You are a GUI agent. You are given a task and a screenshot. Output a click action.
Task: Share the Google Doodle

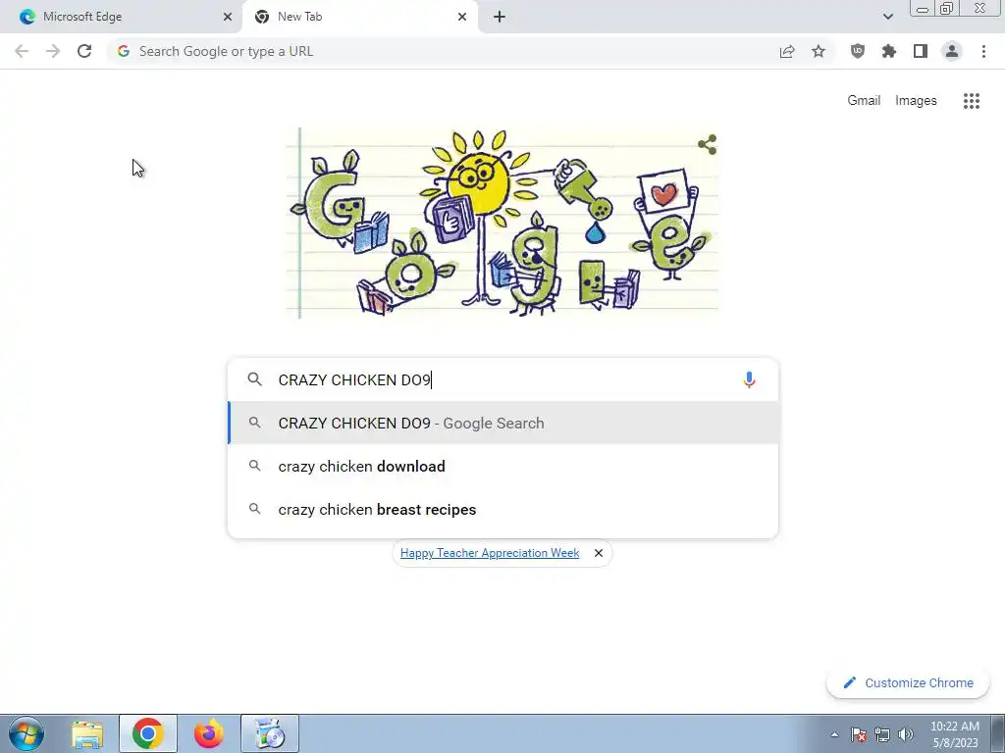click(707, 145)
